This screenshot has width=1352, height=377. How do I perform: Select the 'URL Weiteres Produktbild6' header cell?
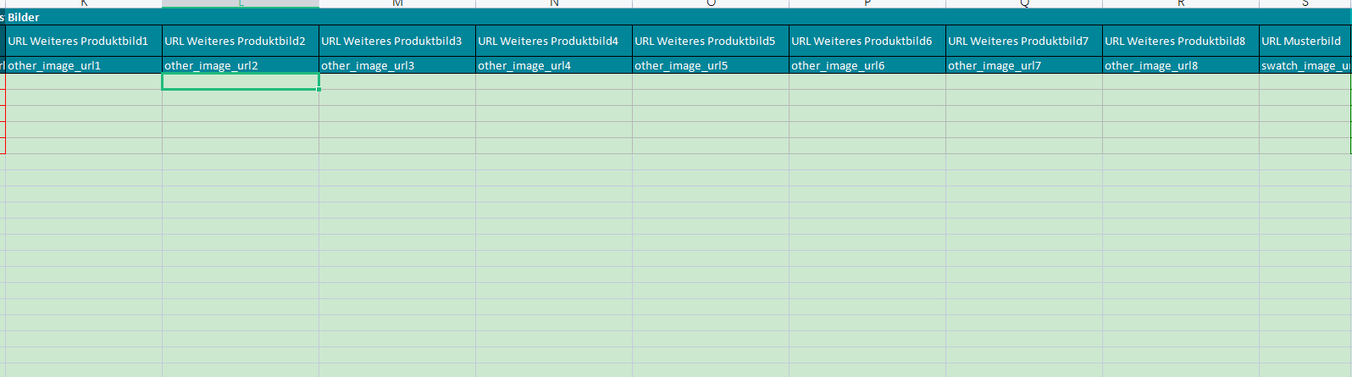[867, 41]
